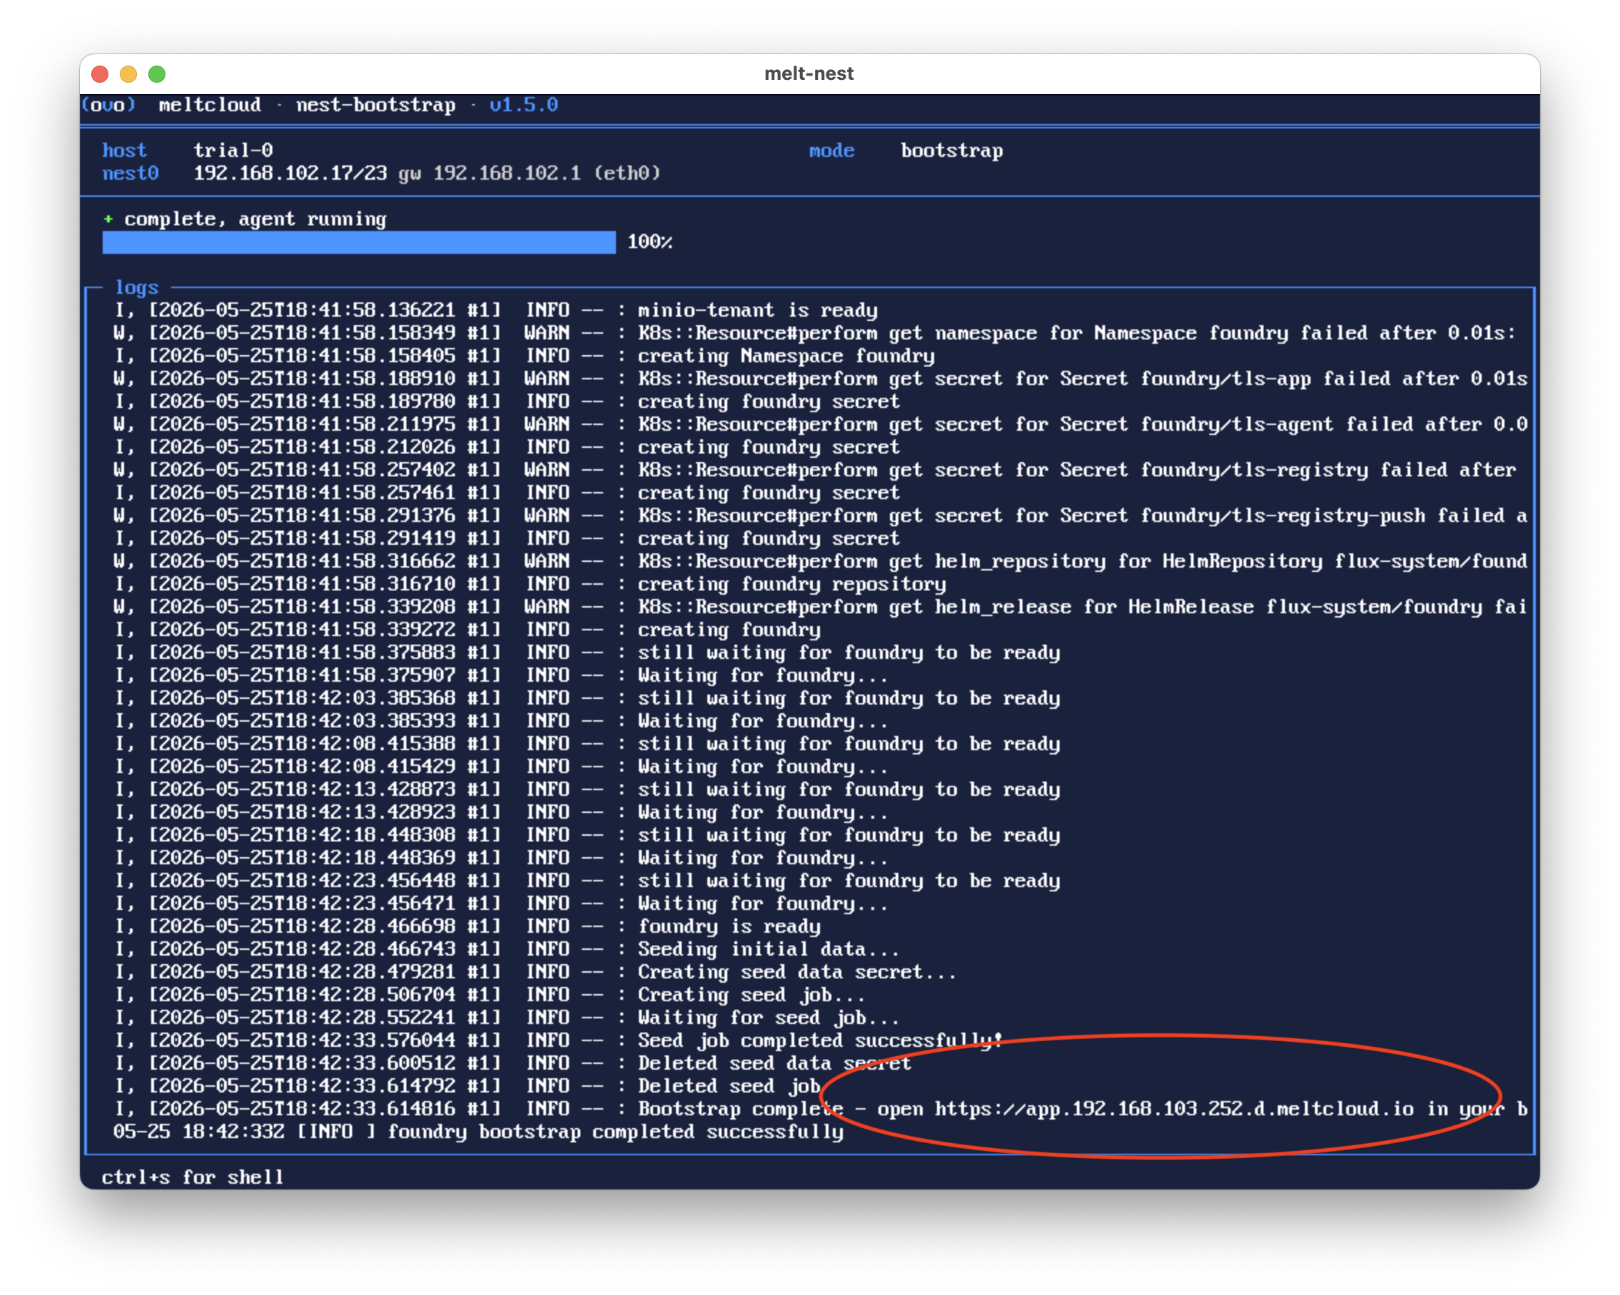The width and height of the screenshot is (1620, 1295).
Task: Click the red close window button
Action: point(100,73)
